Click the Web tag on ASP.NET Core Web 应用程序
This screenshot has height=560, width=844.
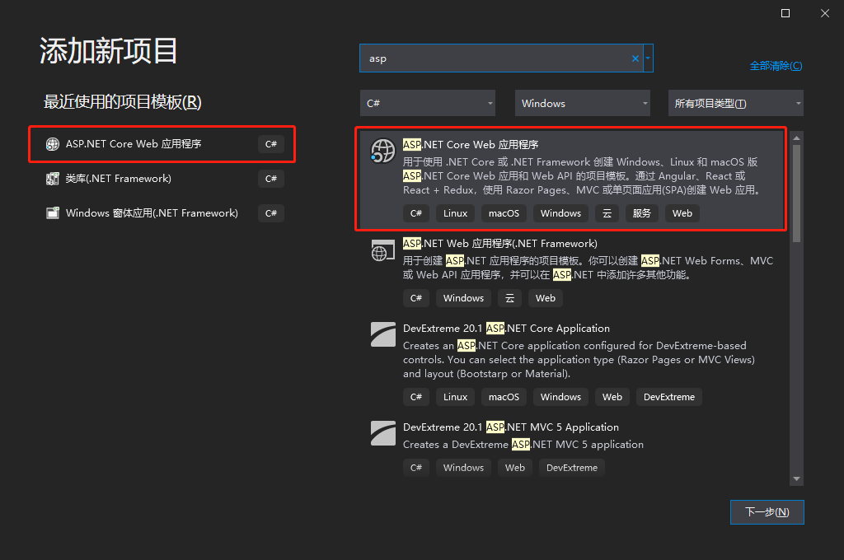tap(682, 213)
